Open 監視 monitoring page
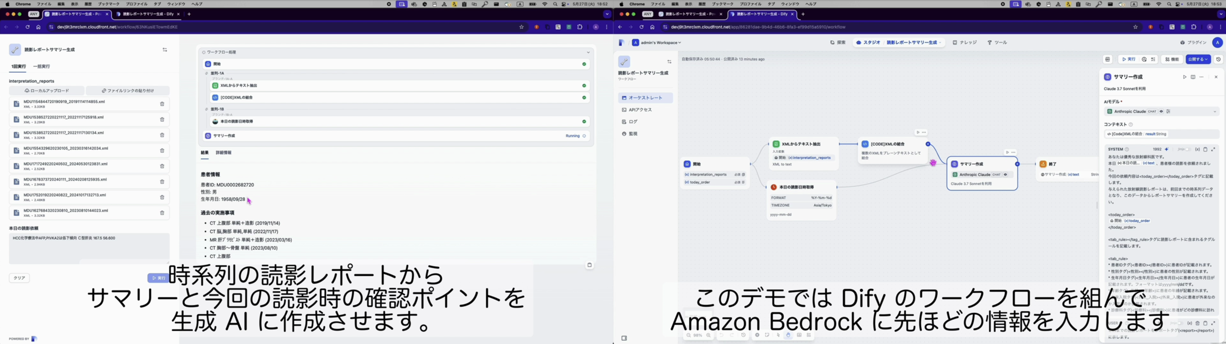Image resolution: width=1226 pixels, height=344 pixels. pyautogui.click(x=645, y=134)
